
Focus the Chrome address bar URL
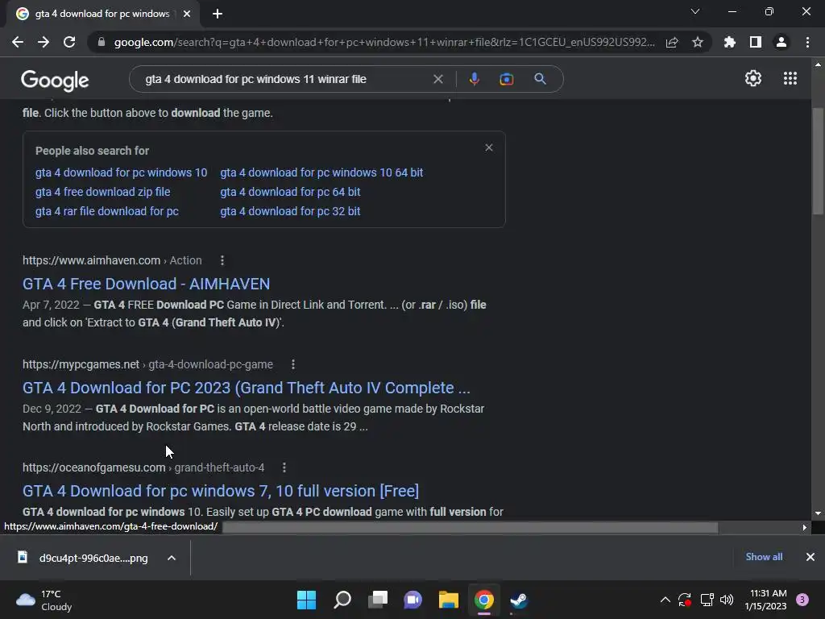pos(384,42)
